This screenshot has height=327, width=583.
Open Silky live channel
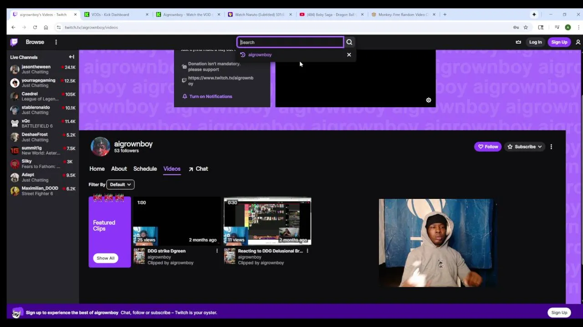pyautogui.click(x=43, y=164)
